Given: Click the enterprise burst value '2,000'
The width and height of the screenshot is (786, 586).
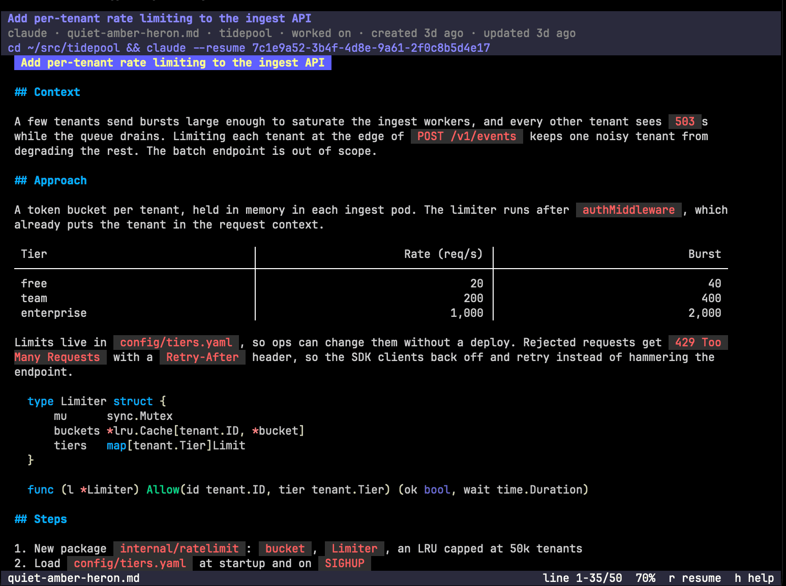Looking at the screenshot, I should coord(705,313).
